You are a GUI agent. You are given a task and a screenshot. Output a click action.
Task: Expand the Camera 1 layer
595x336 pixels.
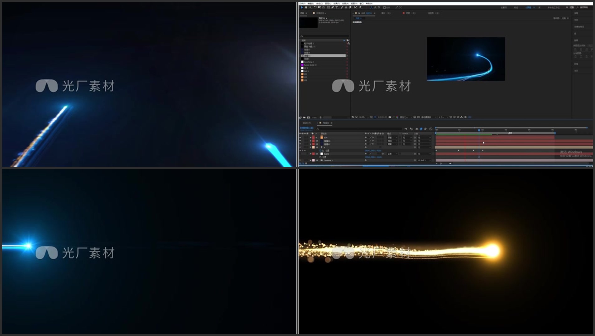click(310, 160)
